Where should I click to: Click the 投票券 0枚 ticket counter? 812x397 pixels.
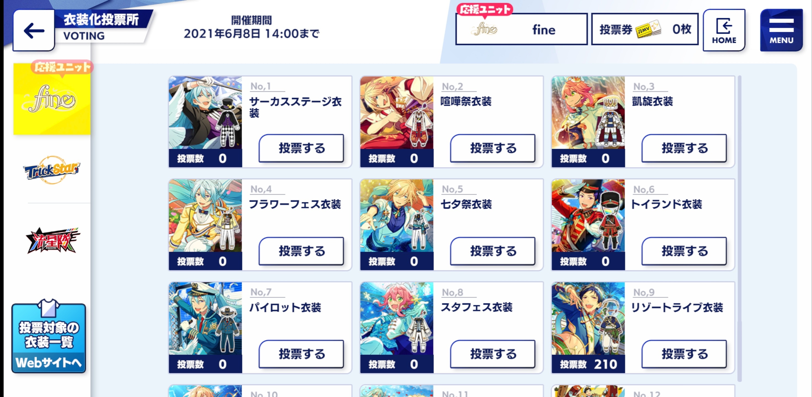pyautogui.click(x=645, y=29)
